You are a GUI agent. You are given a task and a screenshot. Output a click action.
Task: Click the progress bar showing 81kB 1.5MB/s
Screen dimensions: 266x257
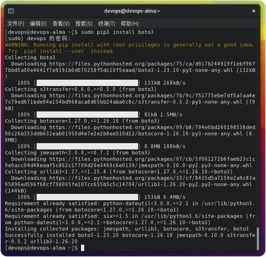tap(87, 115)
